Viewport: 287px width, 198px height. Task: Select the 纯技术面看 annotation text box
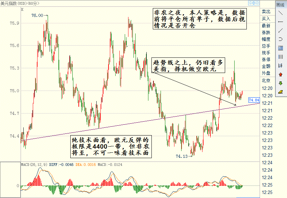point(111,146)
